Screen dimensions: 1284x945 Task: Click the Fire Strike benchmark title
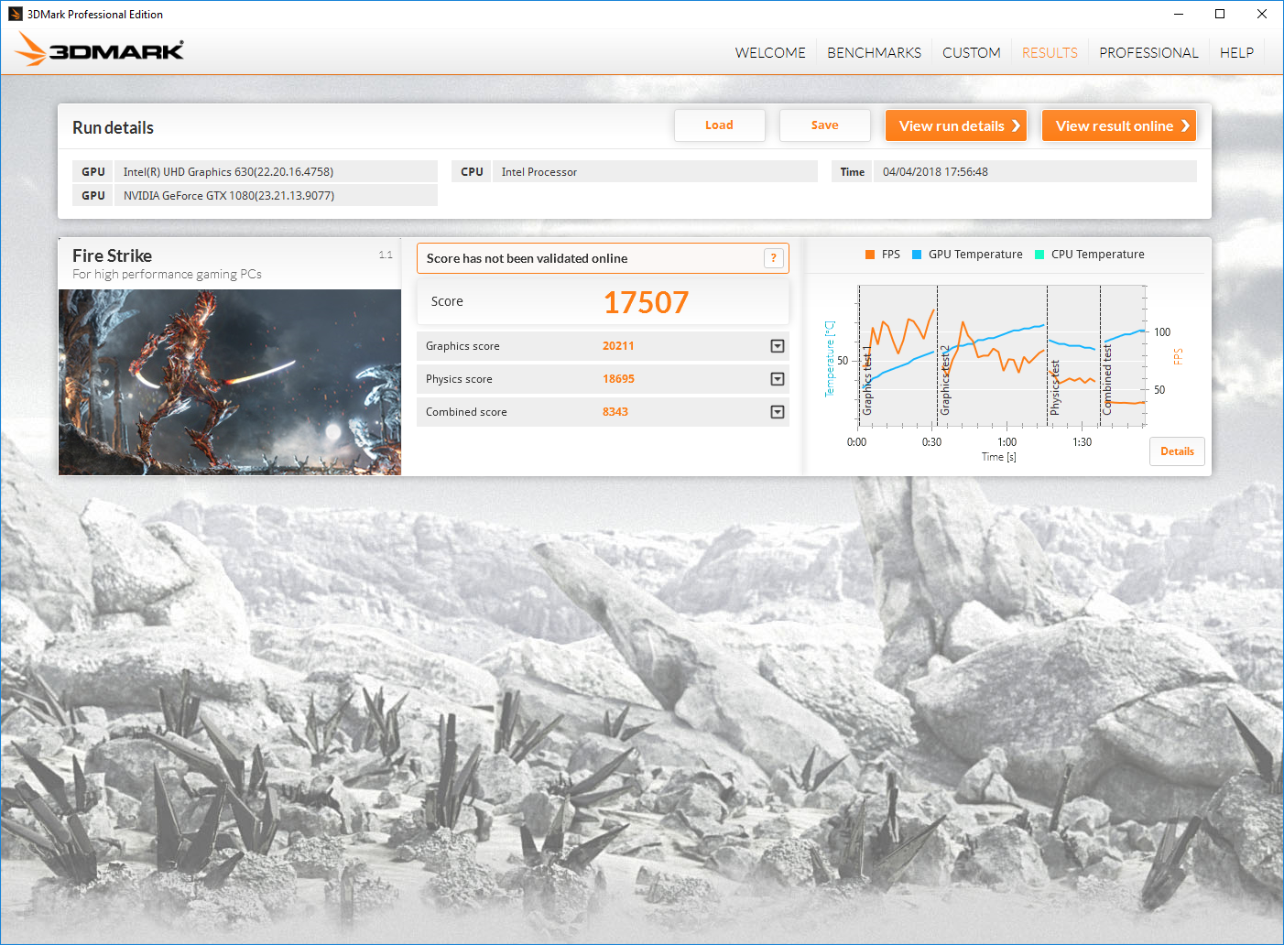[113, 255]
